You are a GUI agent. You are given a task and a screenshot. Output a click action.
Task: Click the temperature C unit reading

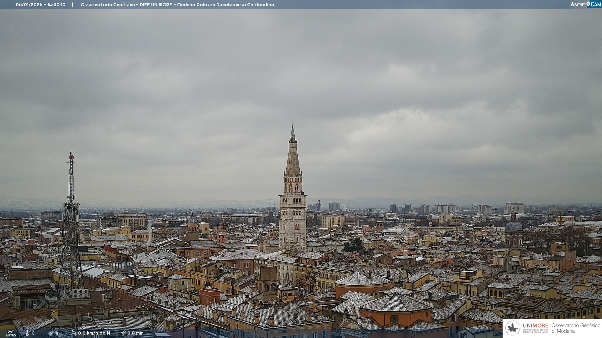tap(33, 333)
